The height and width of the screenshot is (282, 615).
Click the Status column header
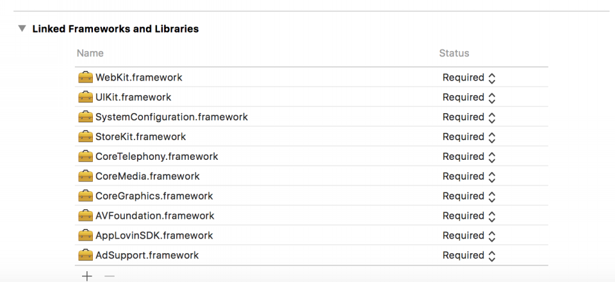click(x=454, y=53)
